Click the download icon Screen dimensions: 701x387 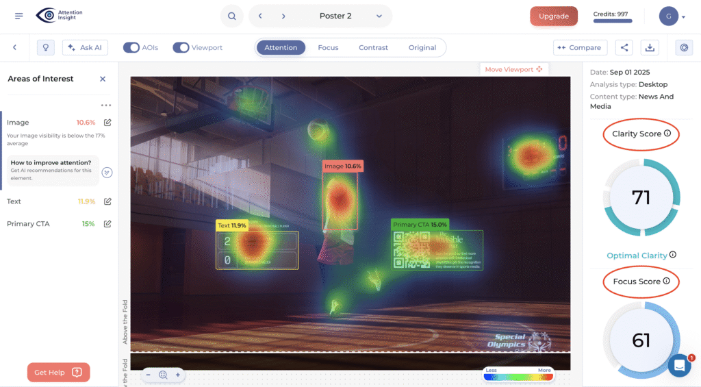[649, 47]
